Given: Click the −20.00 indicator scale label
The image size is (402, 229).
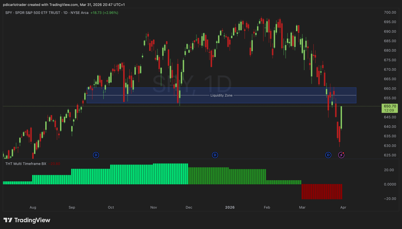Looking at the screenshot, I should 390,199.
